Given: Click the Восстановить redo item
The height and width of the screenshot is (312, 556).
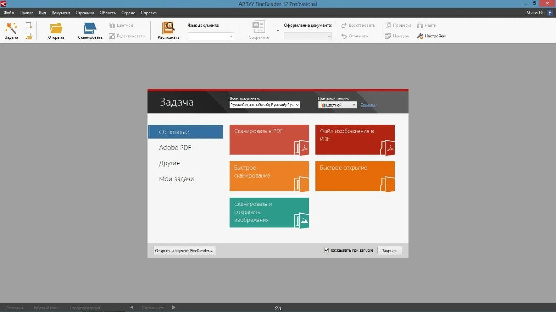Looking at the screenshot, I should coord(358,25).
